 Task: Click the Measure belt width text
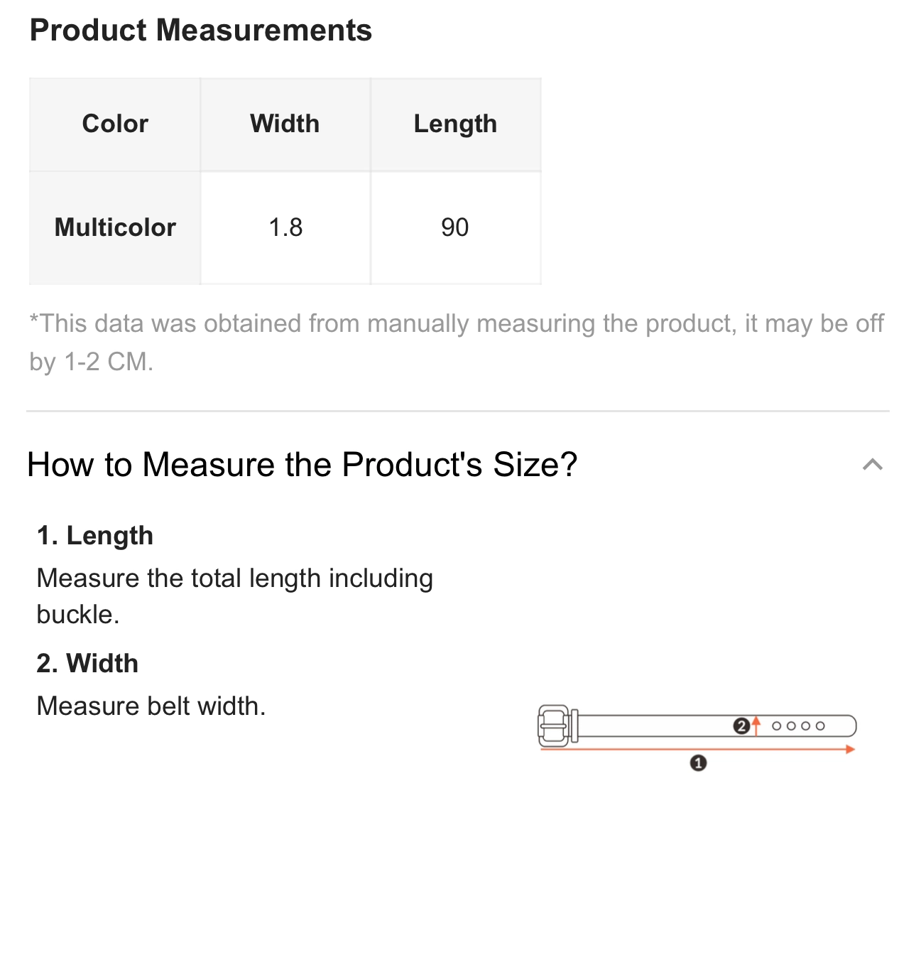coord(151,706)
